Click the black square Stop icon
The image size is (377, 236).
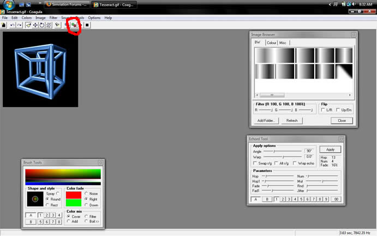click(87, 25)
